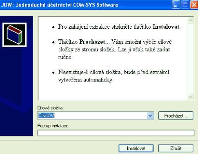Cancel installation with Zrušit button
Screen dimensions: 198x154
tap(176, 148)
